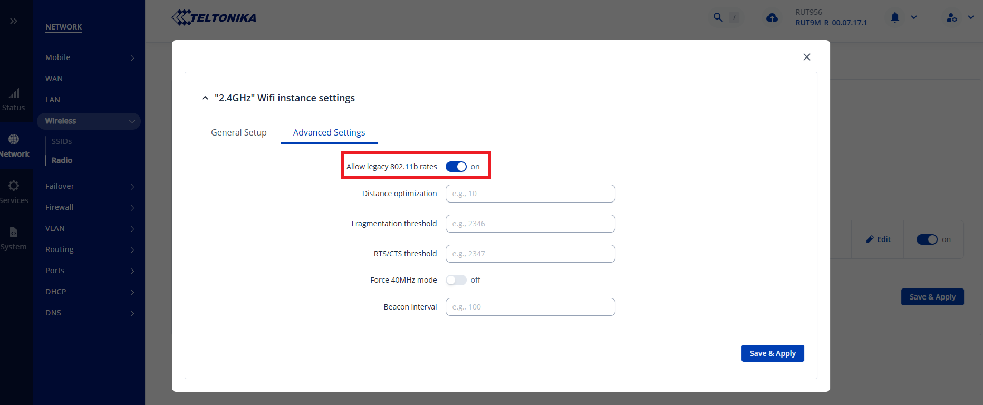Image resolution: width=983 pixels, height=405 pixels.
Task: Open the Services gear icon
Action: coord(14,191)
